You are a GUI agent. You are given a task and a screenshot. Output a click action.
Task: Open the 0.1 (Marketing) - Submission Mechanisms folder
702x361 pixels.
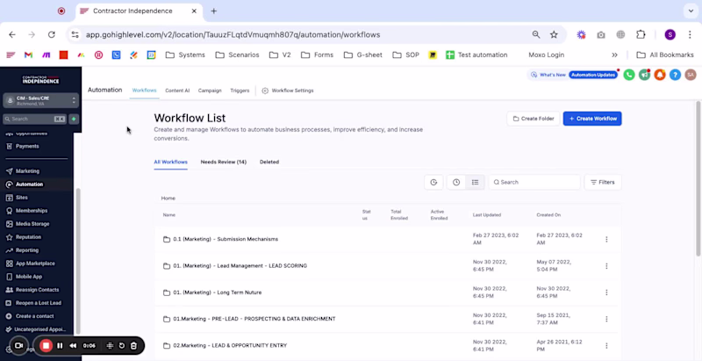coord(226,239)
